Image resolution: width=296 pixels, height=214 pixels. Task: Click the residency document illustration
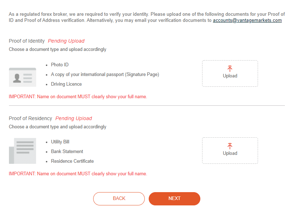(23, 151)
